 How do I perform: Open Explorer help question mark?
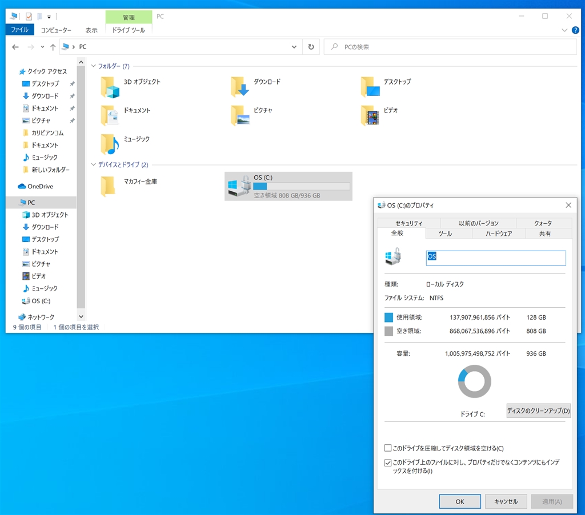point(576,30)
